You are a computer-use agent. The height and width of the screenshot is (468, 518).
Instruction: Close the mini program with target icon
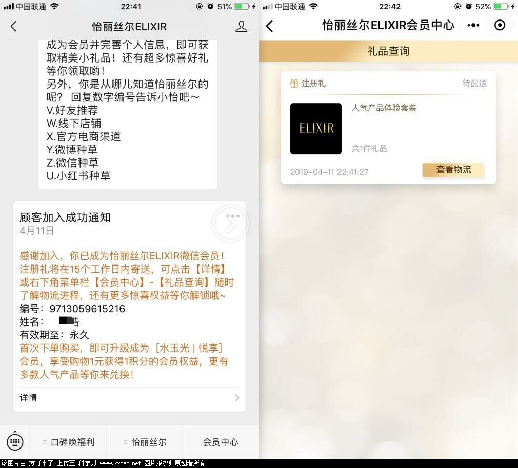[500, 26]
